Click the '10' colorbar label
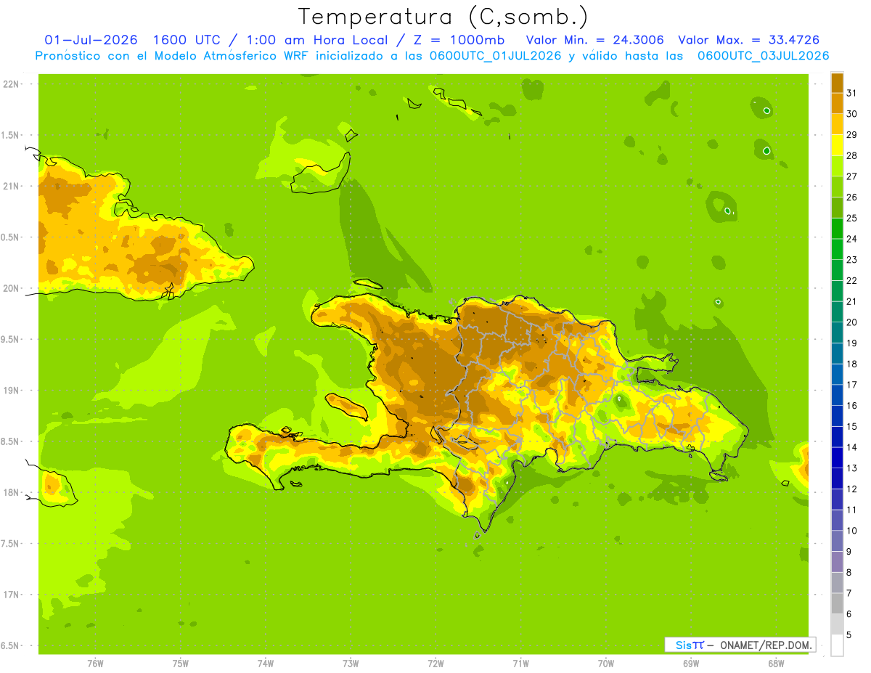Viewport: 871px width, 673px height. tap(852, 531)
